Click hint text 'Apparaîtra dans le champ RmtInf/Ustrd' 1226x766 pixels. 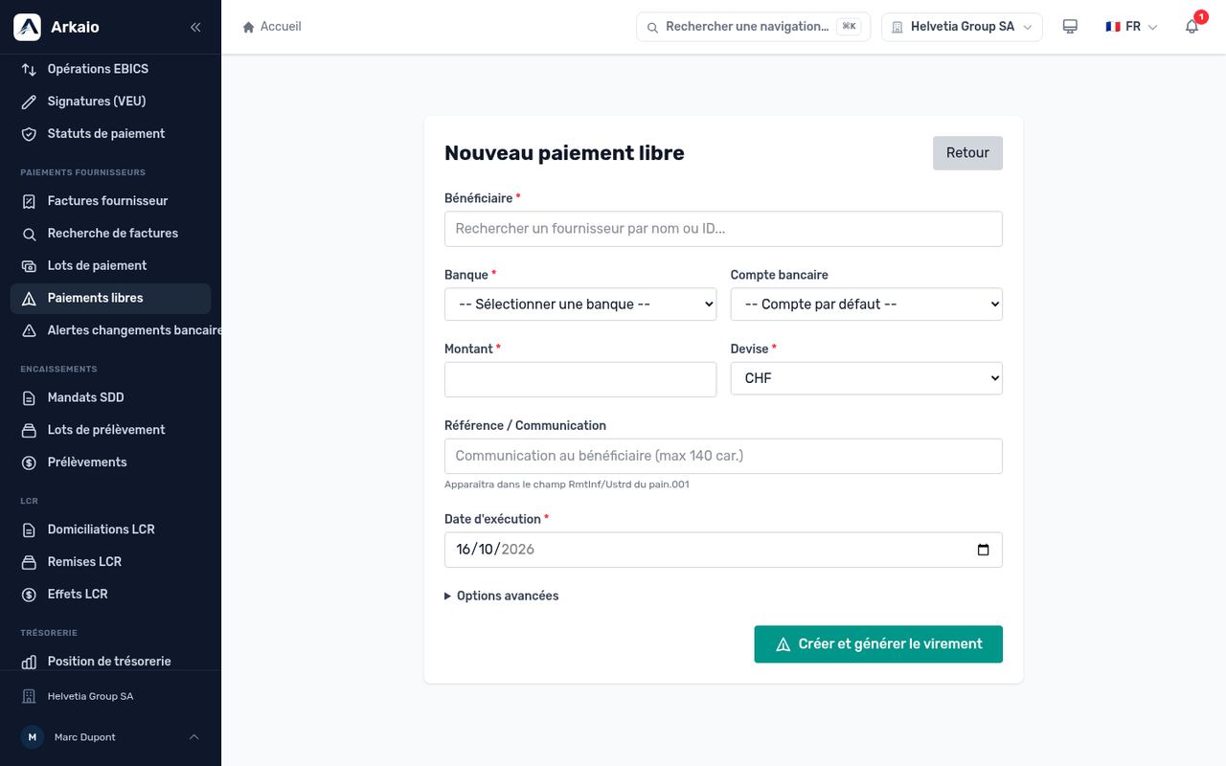567,484
